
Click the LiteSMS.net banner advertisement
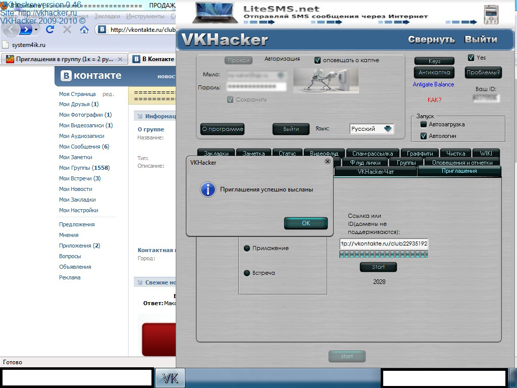coord(345,13)
